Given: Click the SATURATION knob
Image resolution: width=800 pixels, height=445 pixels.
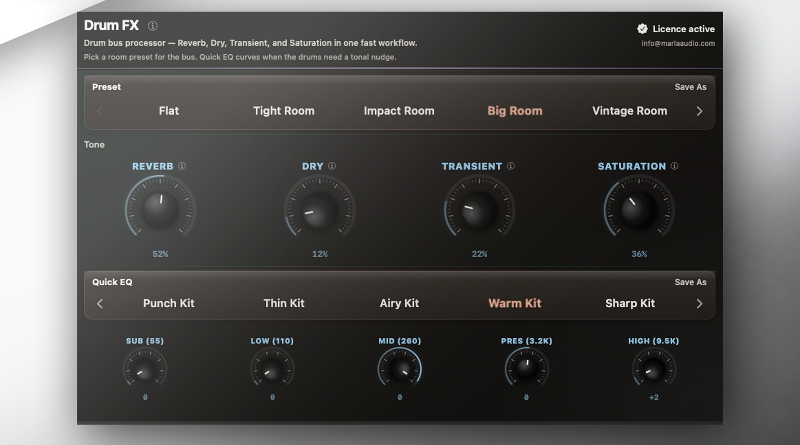Looking at the screenshot, I should tap(639, 209).
